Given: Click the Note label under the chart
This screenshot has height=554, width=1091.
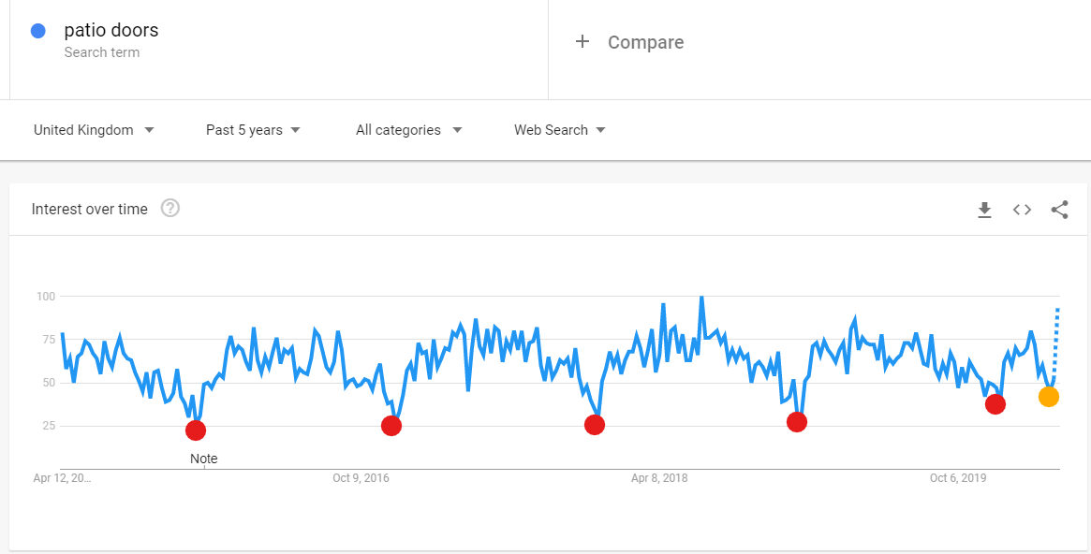Looking at the screenshot, I should coord(204,459).
